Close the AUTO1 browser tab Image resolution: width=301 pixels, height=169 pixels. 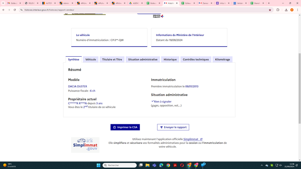tap(55, 3)
